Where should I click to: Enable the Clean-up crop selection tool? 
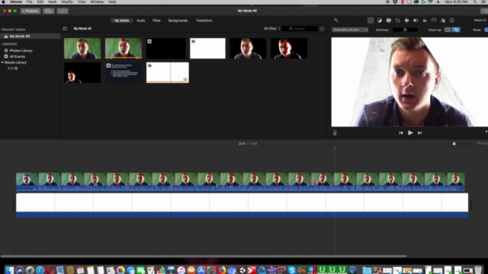click(x=448, y=30)
